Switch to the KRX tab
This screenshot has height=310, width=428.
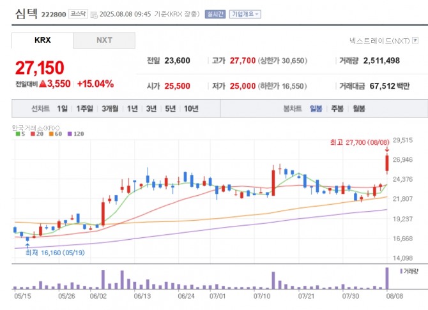click(x=42, y=40)
